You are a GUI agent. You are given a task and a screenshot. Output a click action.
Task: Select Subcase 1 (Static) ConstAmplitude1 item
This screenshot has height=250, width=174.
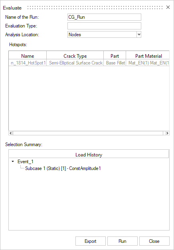tap(63, 168)
